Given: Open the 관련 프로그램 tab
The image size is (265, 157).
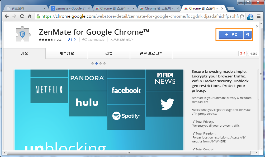Looking at the screenshot, I should 151,53.
